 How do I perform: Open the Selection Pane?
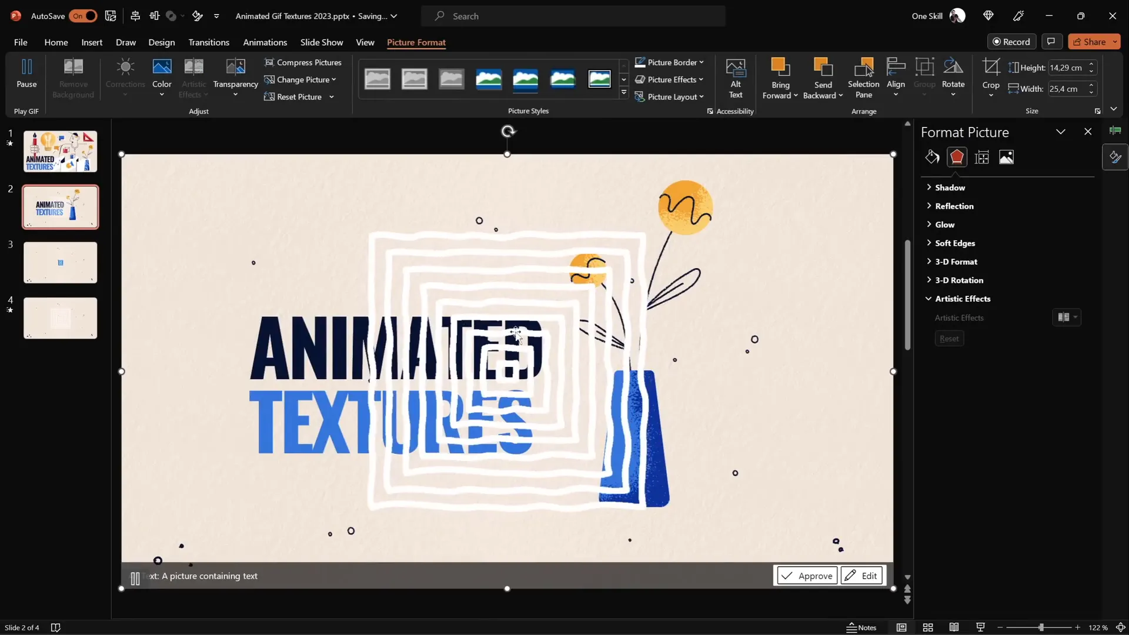[x=863, y=78]
